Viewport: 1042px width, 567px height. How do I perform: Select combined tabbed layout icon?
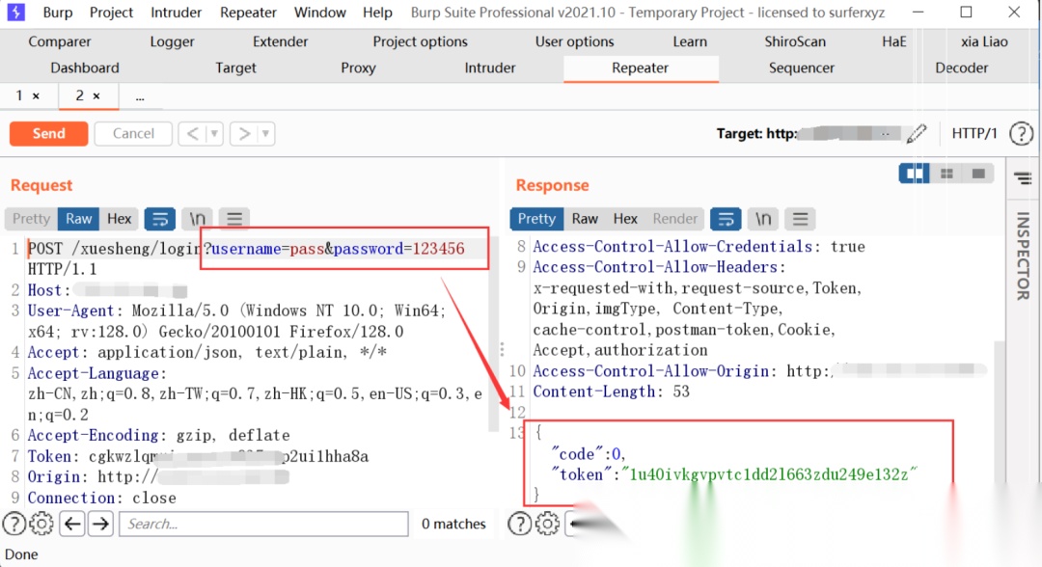tap(978, 174)
